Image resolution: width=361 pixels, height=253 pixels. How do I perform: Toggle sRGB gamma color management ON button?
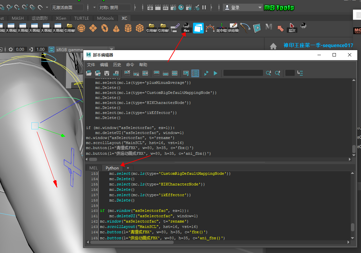coord(52,49)
